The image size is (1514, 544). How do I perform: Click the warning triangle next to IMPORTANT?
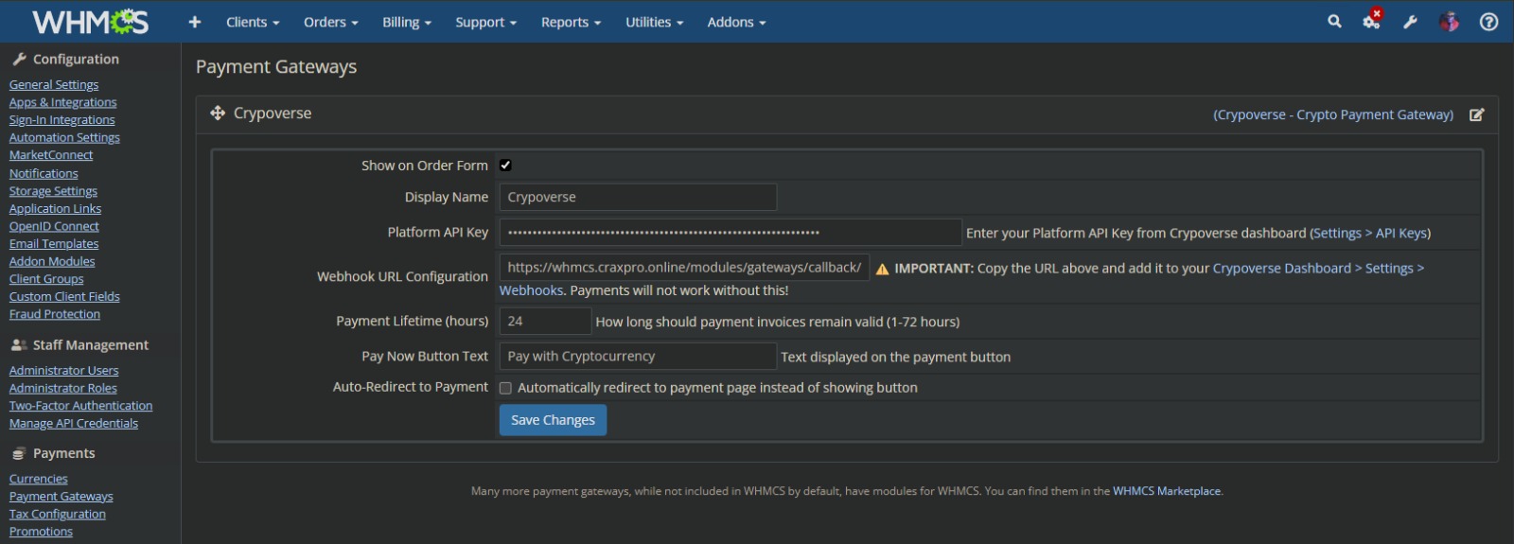pos(882,269)
